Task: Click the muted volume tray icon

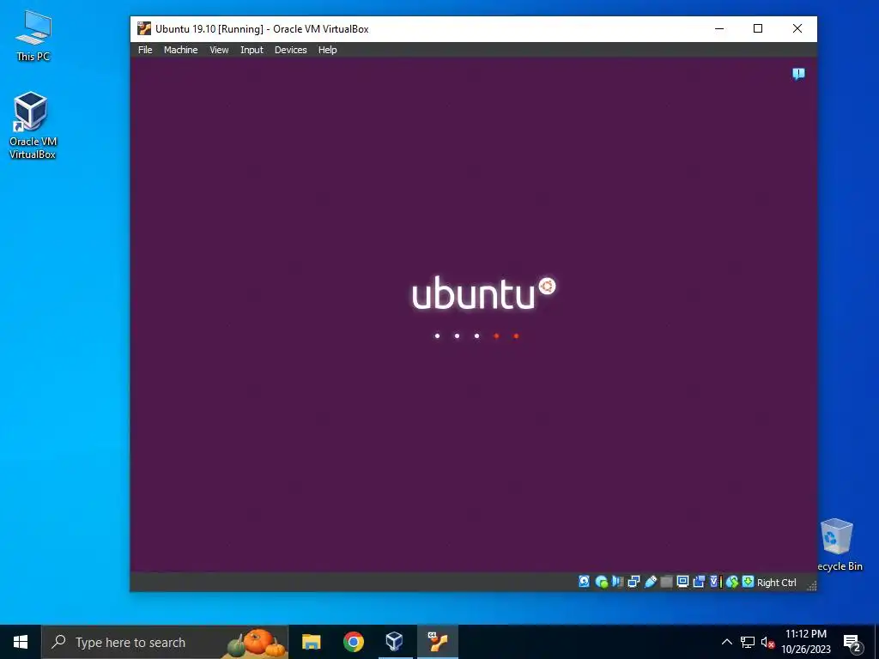Action: click(767, 642)
